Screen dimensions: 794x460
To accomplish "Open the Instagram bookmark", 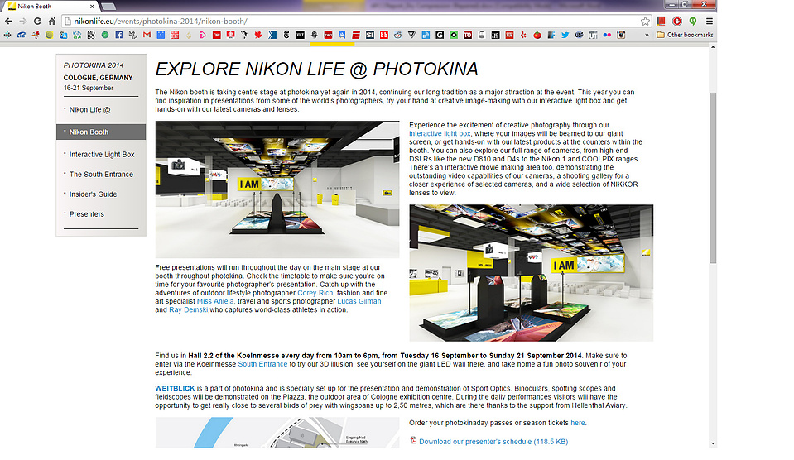I will 621,35.
